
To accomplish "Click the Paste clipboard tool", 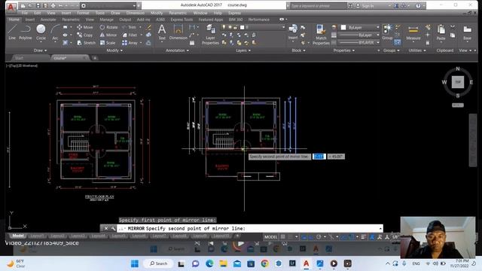I will 441,33.
